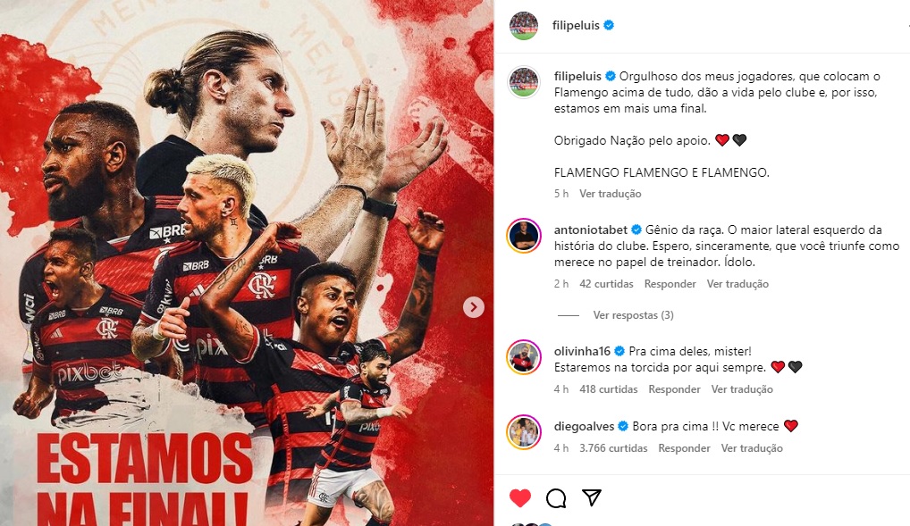Open antoniotabet profile picture

pos(524,236)
